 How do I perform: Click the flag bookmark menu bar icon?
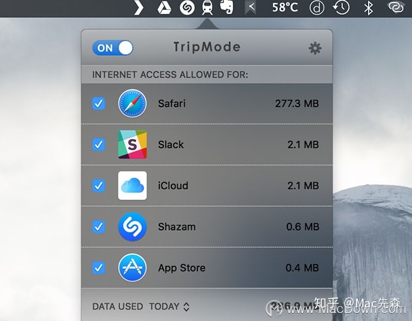(250, 7)
